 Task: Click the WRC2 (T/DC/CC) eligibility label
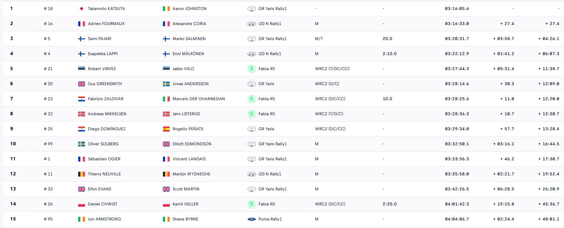point(332,69)
